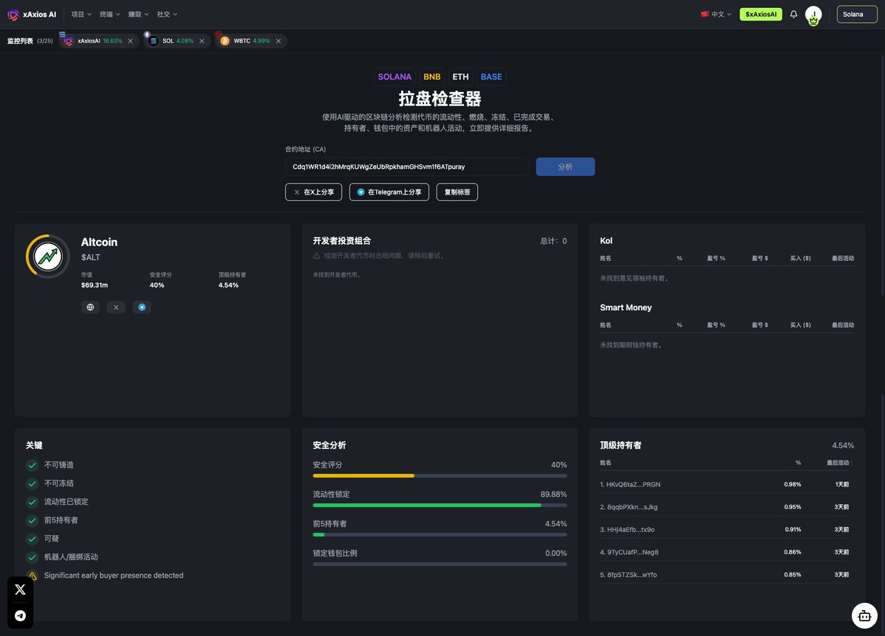Expand the 项目 menu
This screenshot has width=885, height=636.
pyautogui.click(x=82, y=14)
